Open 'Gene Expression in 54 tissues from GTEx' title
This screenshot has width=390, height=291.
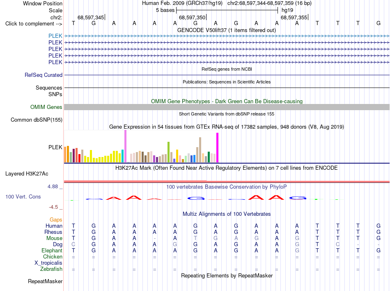[x=227, y=127]
